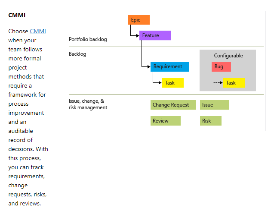Select the green Risk box
Screen dimensions: 274x208
(210, 121)
